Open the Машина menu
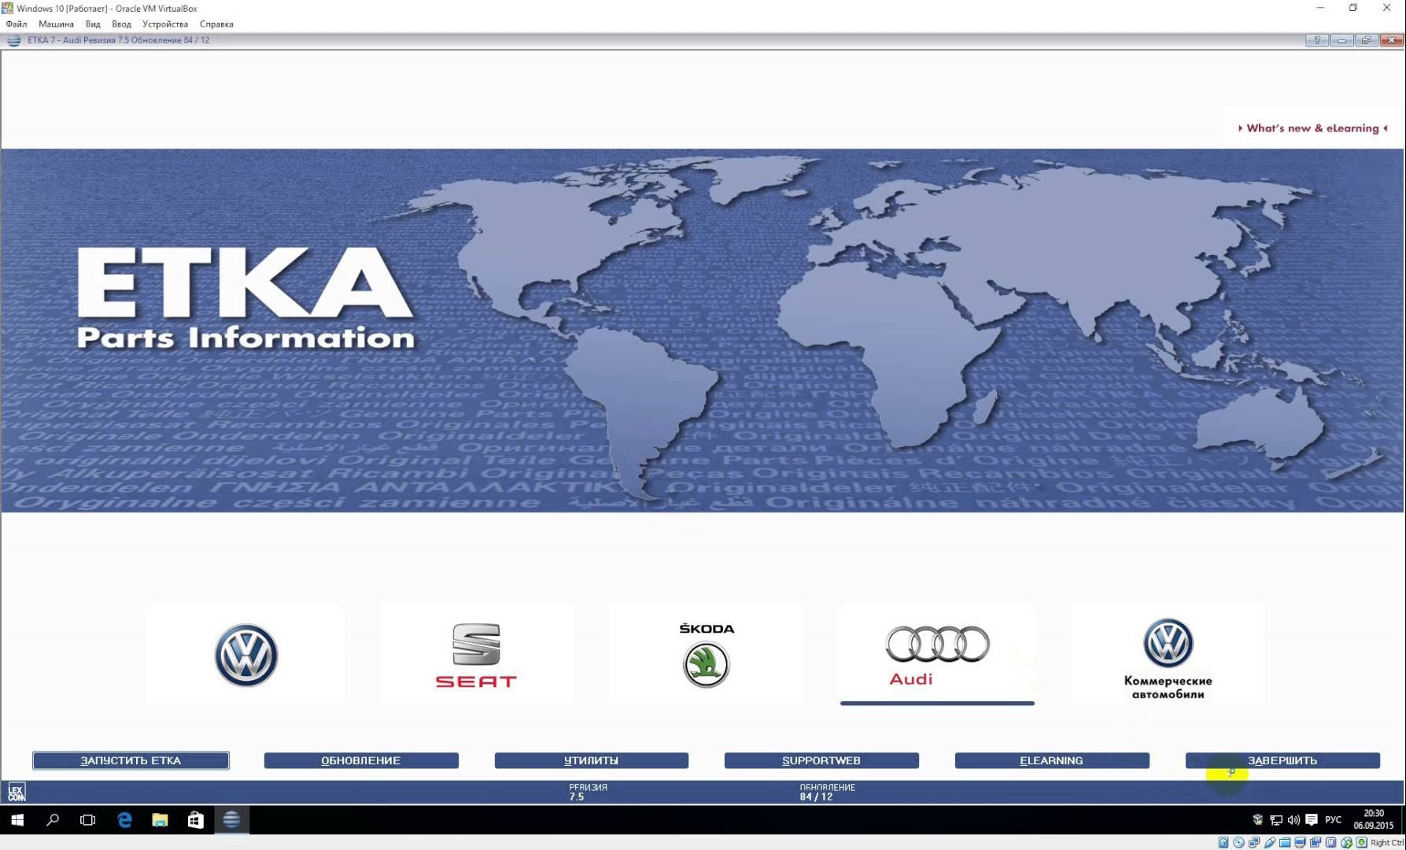1406x850 pixels. click(x=56, y=24)
